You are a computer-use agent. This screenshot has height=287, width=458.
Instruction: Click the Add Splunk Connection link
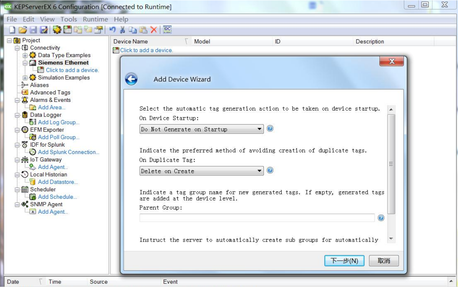click(69, 152)
